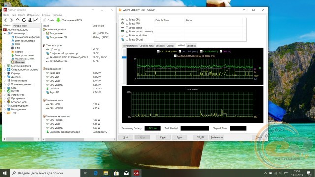Go forward with the AIDA64 toolbar forward arrow

pyautogui.click(x=11, y=20)
